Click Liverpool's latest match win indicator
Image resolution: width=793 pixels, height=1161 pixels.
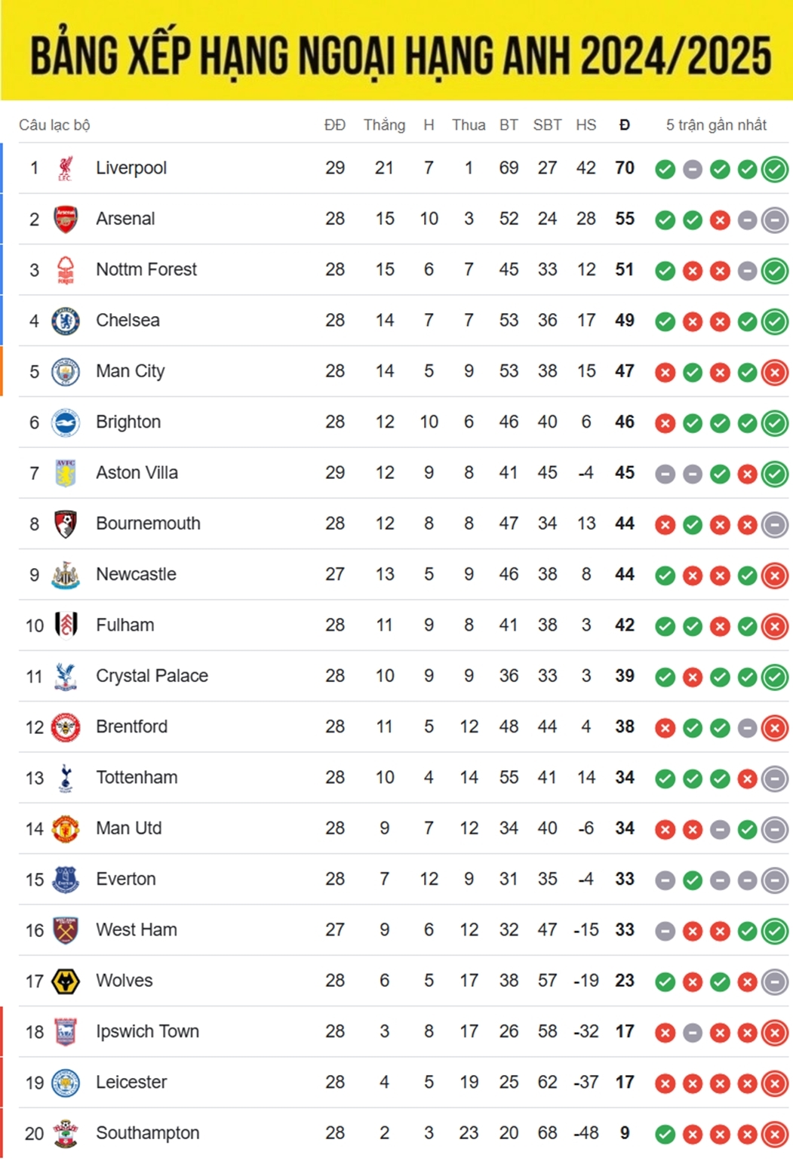775,169
